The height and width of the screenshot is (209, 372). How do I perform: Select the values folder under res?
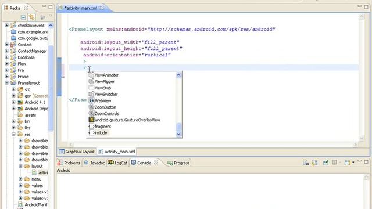point(37,186)
